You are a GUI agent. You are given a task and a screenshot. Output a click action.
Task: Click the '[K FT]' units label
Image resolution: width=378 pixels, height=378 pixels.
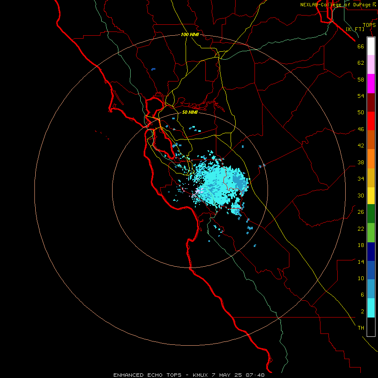(x=355, y=29)
